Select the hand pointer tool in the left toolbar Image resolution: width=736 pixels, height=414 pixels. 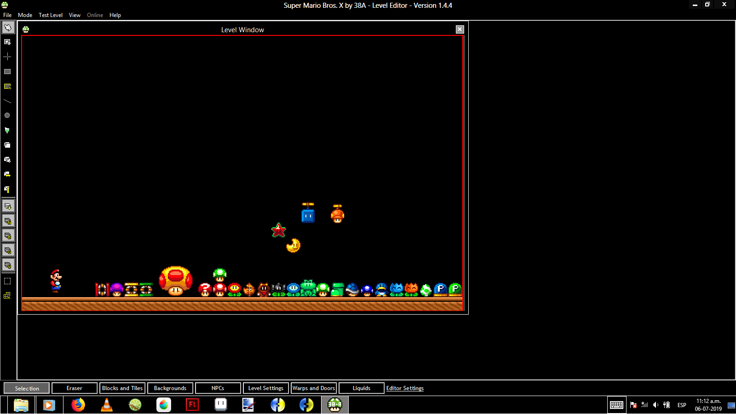[x=8, y=28]
